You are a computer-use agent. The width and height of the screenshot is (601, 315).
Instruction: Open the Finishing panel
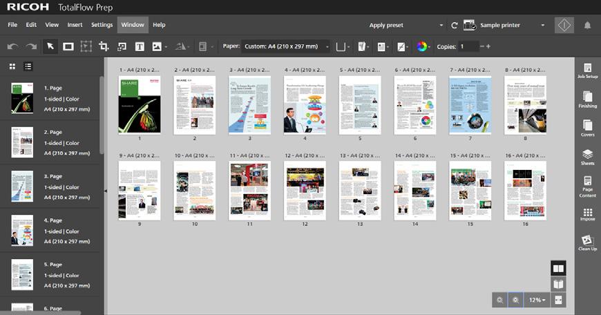point(588,99)
